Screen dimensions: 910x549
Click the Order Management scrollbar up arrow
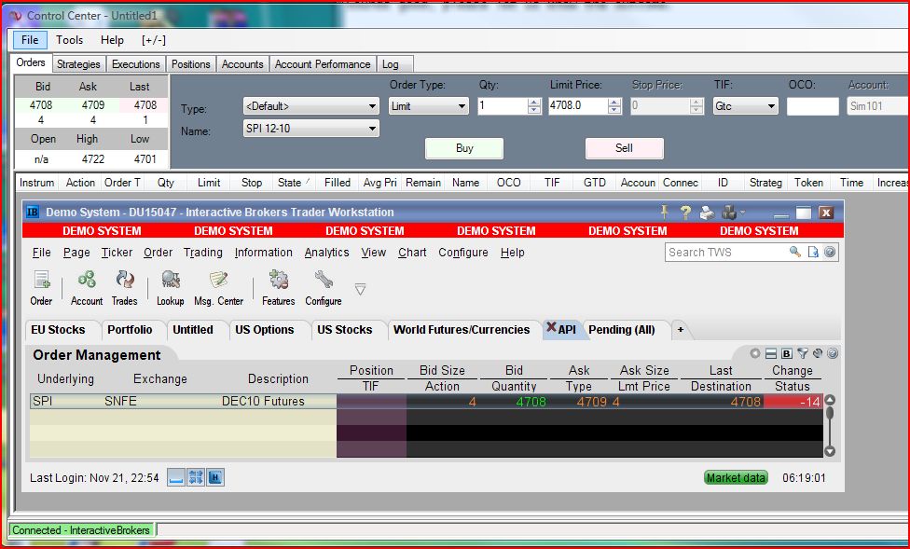tap(830, 400)
